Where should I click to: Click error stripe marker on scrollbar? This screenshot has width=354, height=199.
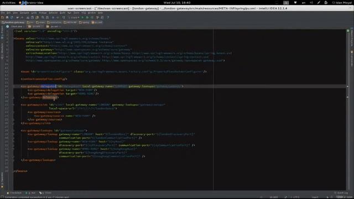coord(347,86)
